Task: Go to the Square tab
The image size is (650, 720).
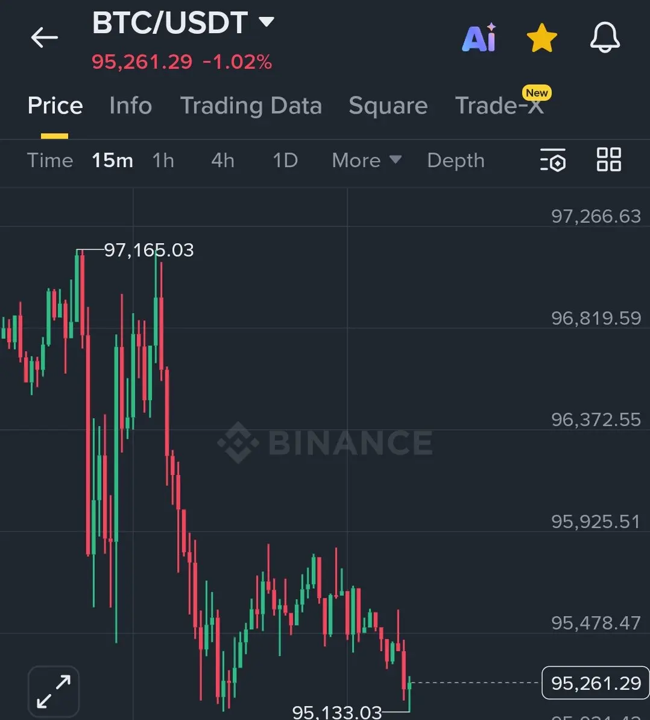Action: pyautogui.click(x=388, y=106)
